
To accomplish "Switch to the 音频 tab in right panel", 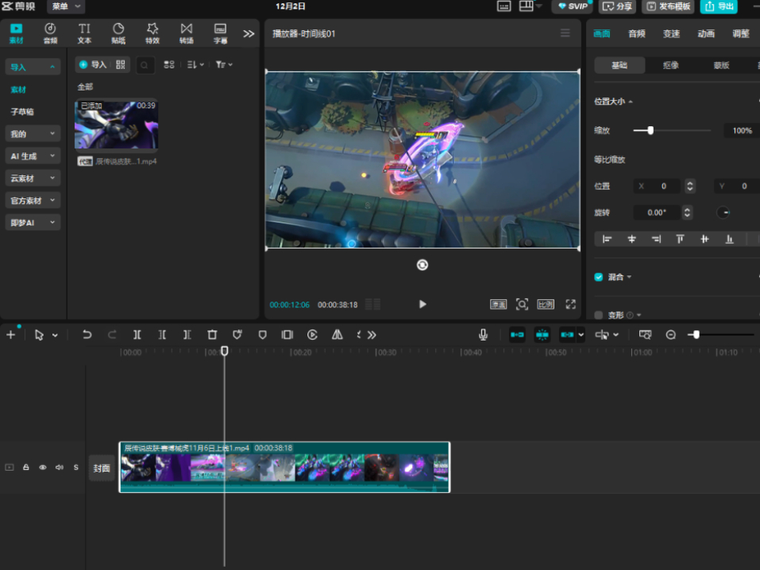I will [638, 33].
